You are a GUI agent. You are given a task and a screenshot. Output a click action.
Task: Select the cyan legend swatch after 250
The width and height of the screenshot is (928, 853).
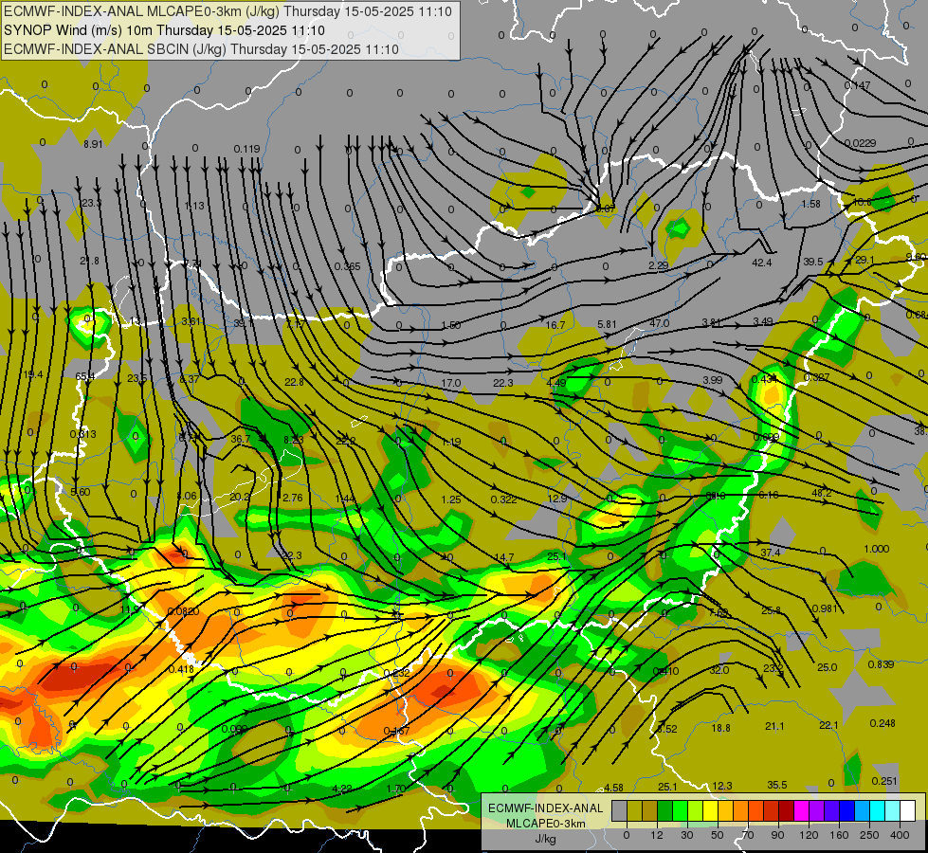[877, 810]
